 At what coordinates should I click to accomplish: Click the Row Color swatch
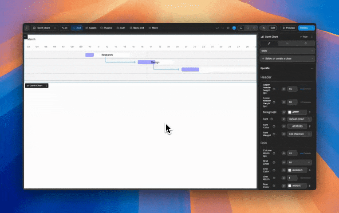pyautogui.click(x=290, y=186)
